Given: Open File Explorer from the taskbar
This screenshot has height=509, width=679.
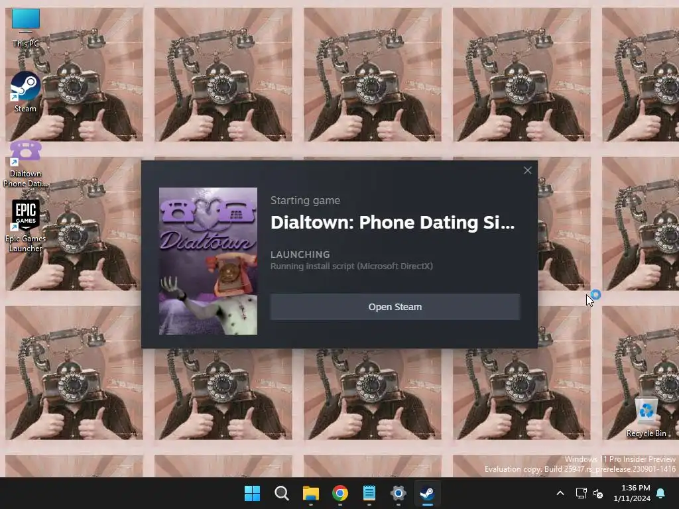Looking at the screenshot, I should coord(310,493).
